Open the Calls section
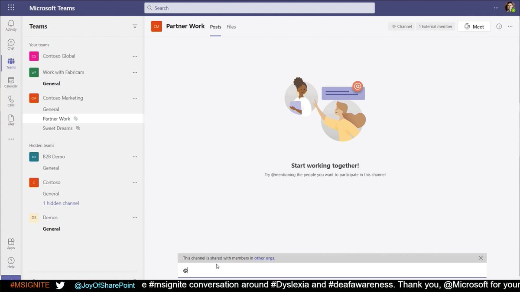 (x=11, y=100)
